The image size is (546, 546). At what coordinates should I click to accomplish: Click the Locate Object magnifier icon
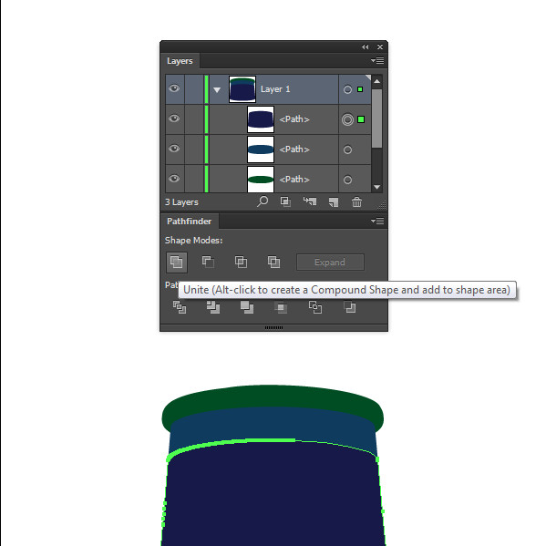(x=263, y=201)
